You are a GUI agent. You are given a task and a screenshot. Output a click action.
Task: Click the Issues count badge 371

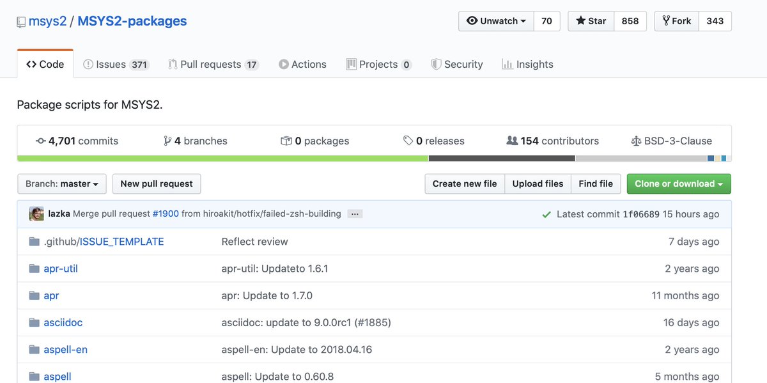139,65
